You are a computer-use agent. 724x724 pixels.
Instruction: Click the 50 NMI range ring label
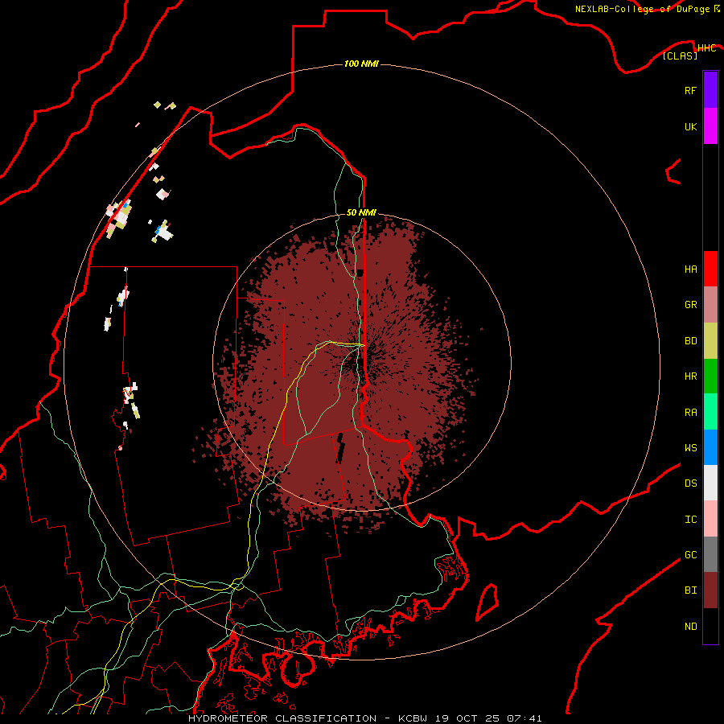[361, 213]
